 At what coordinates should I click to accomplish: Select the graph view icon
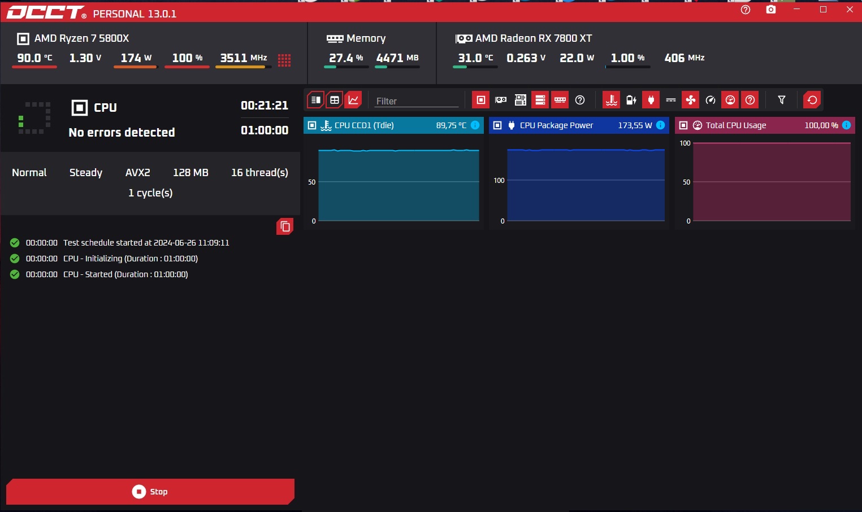pyautogui.click(x=353, y=100)
